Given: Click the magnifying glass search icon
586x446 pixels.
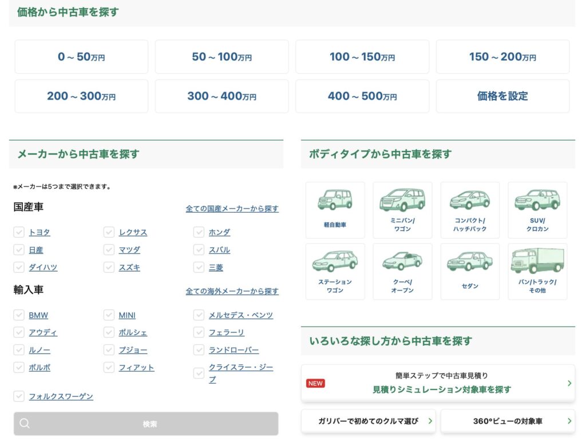Looking at the screenshot, I should (24, 423).
